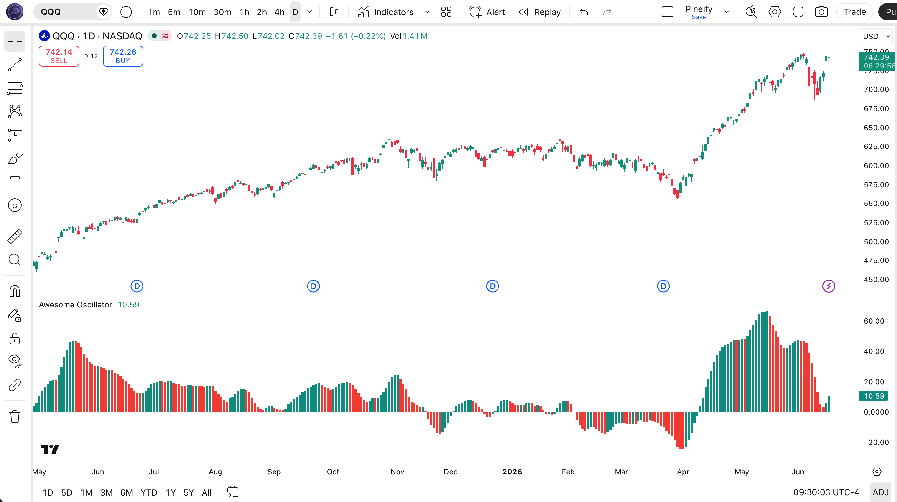Click the compare or add symbol plus icon
Screen dimensions: 897x502
tap(126, 12)
